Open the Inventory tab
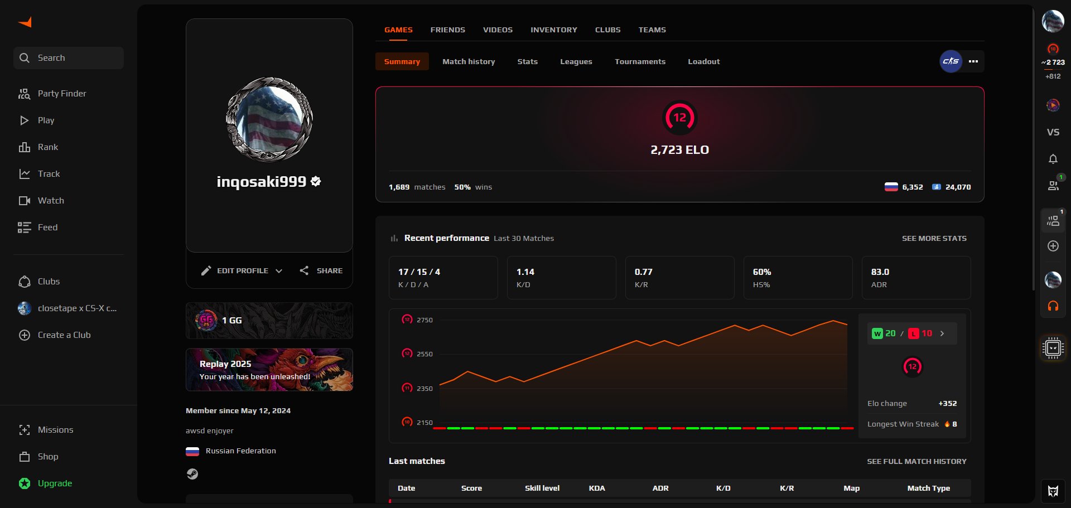 553,30
